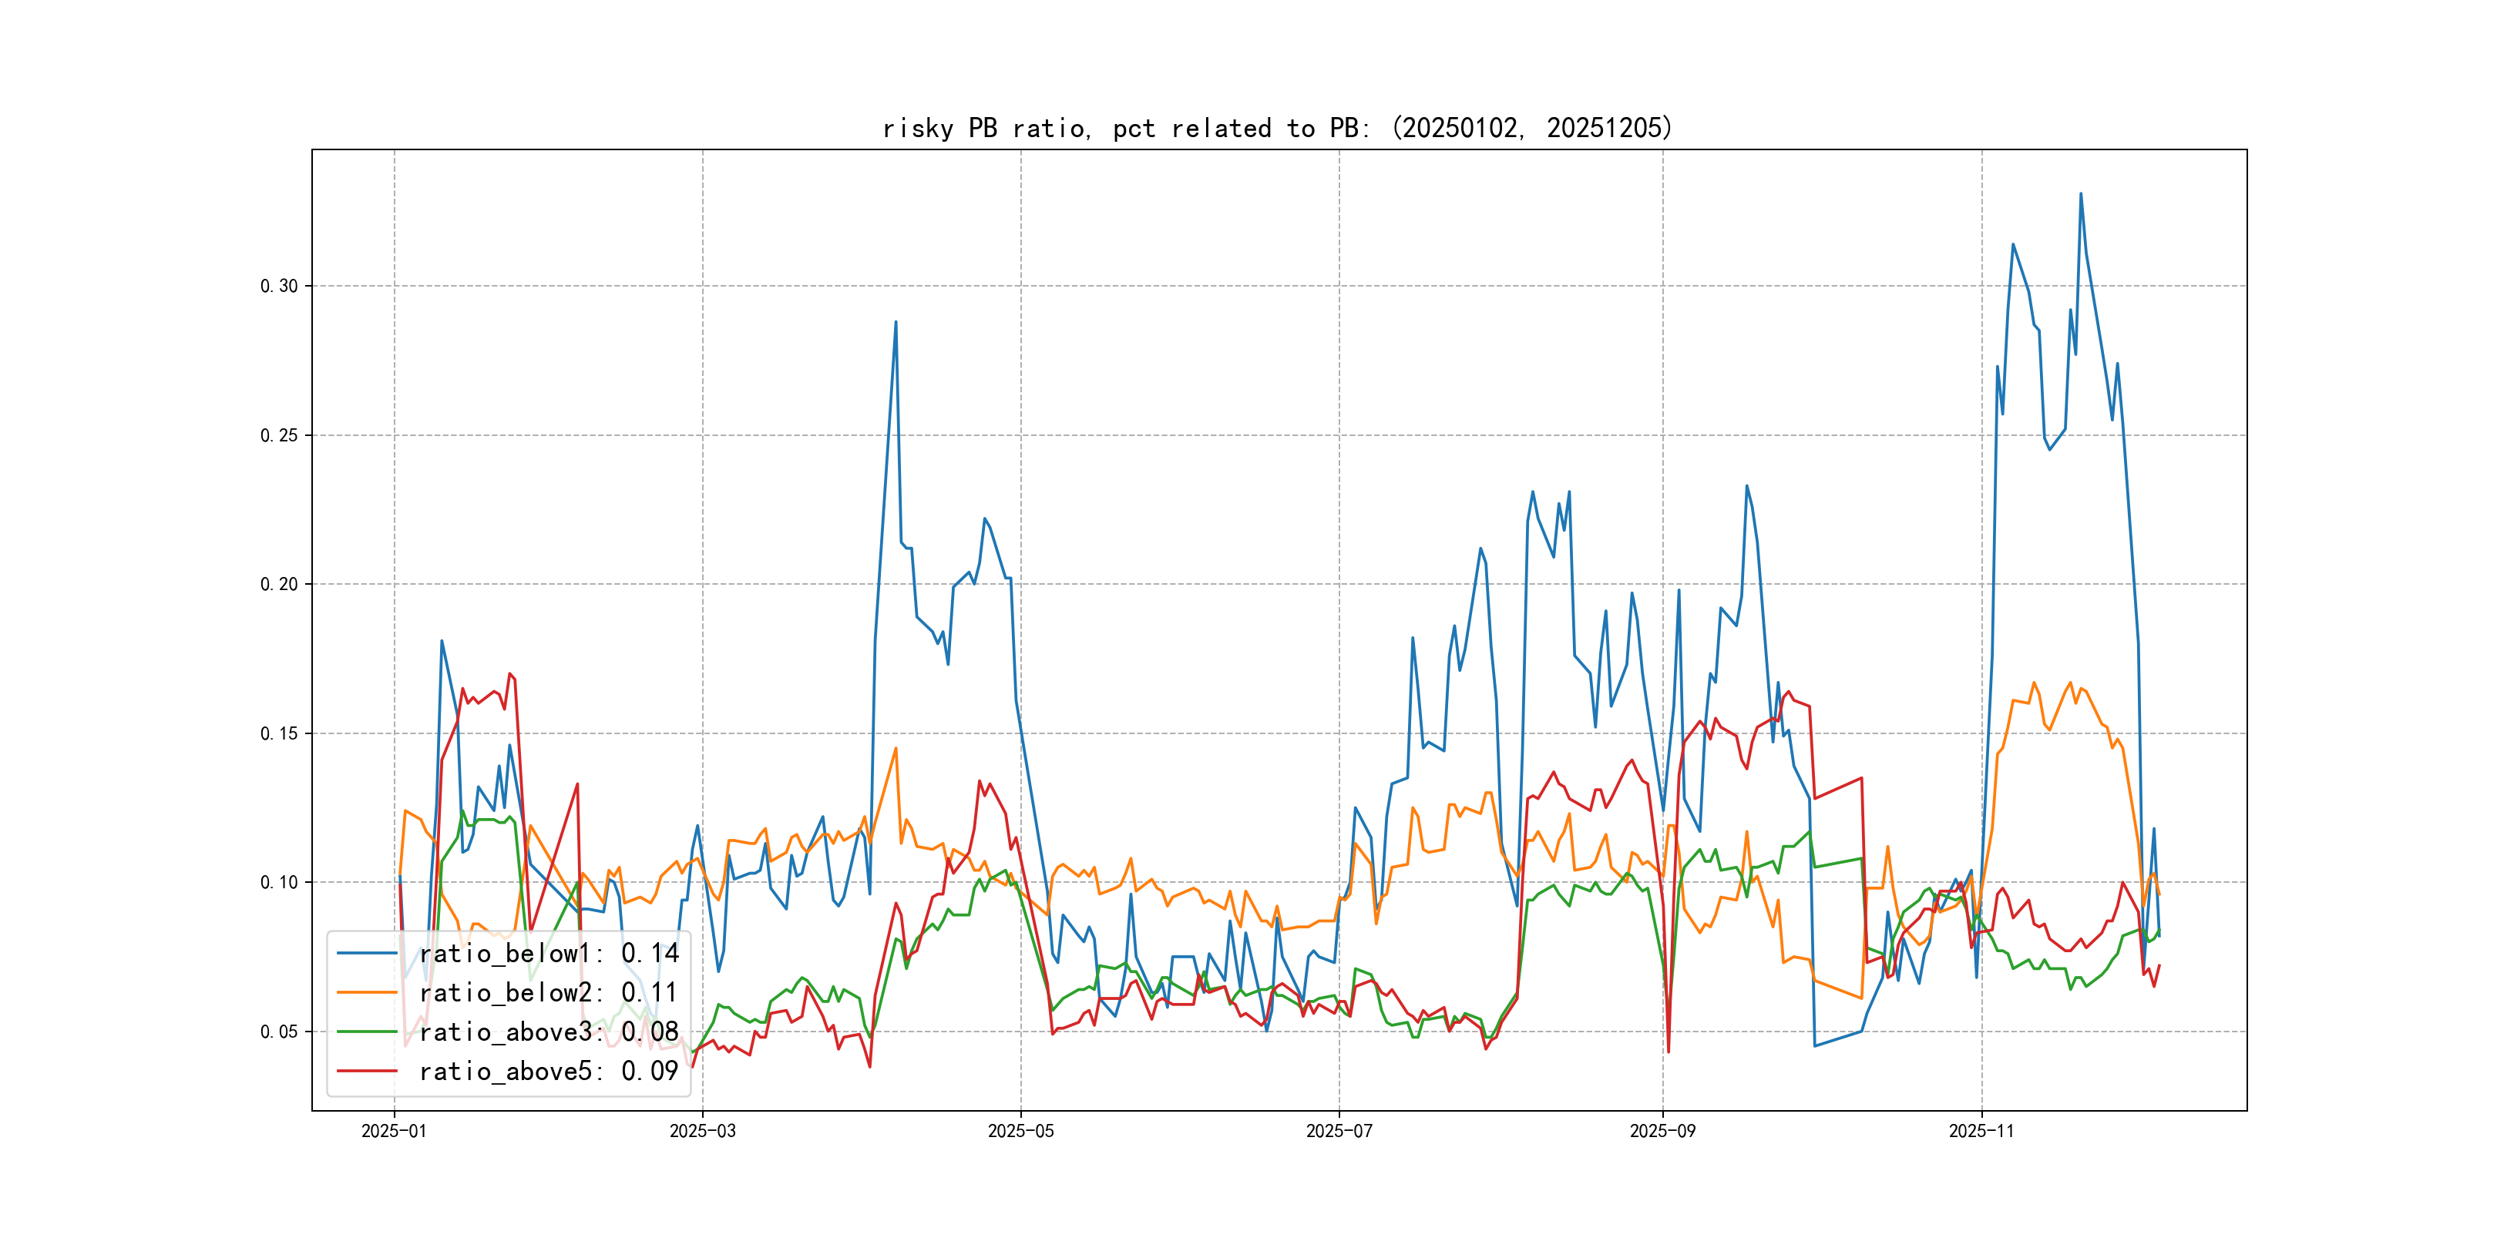Screen dimensions: 2497x1248
Task: Click the ratio_above5 legend label
Action: click(x=549, y=1071)
